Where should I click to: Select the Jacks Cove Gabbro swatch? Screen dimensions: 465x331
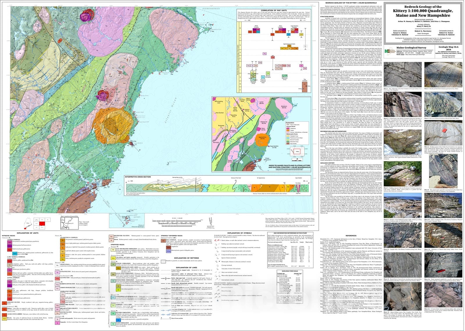[4, 315]
